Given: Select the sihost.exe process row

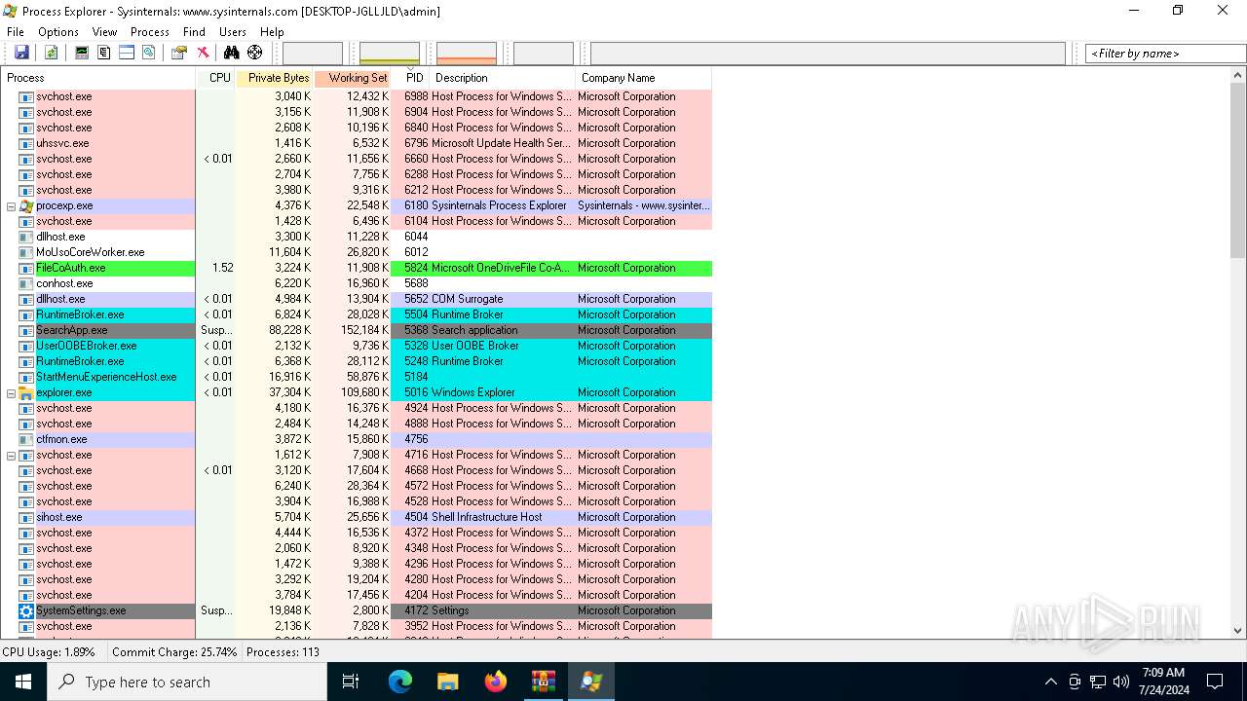Looking at the screenshot, I should pyautogui.click(x=357, y=517).
